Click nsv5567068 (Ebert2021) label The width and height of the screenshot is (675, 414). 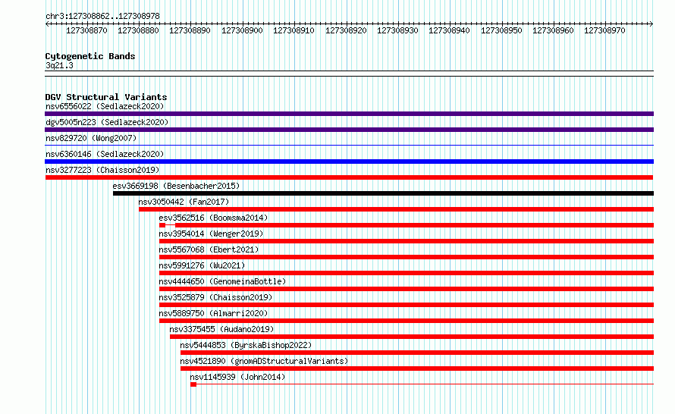(209, 249)
